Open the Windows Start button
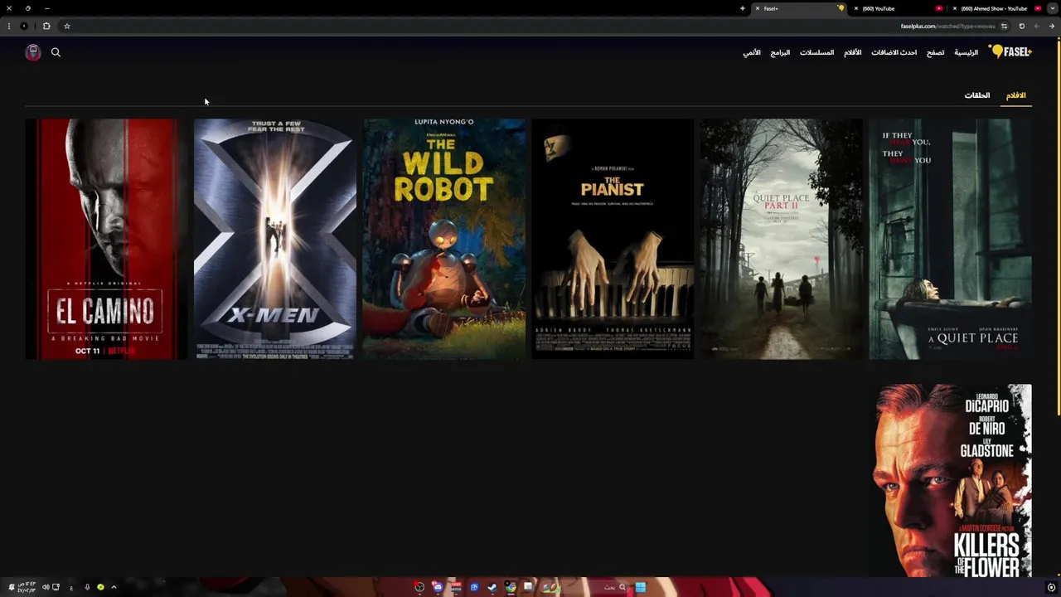This screenshot has height=597, width=1061. click(x=641, y=587)
